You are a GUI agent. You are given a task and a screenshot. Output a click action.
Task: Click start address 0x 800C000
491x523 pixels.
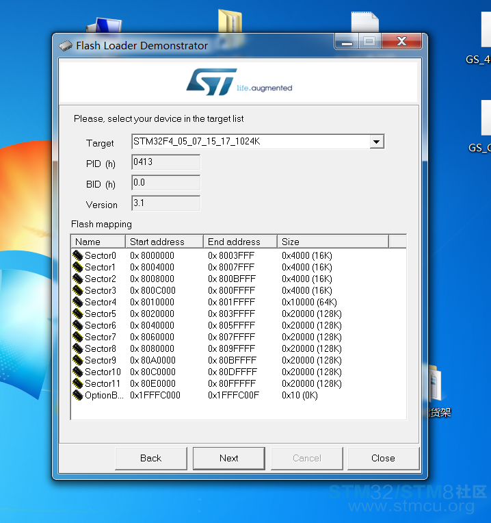(153, 290)
